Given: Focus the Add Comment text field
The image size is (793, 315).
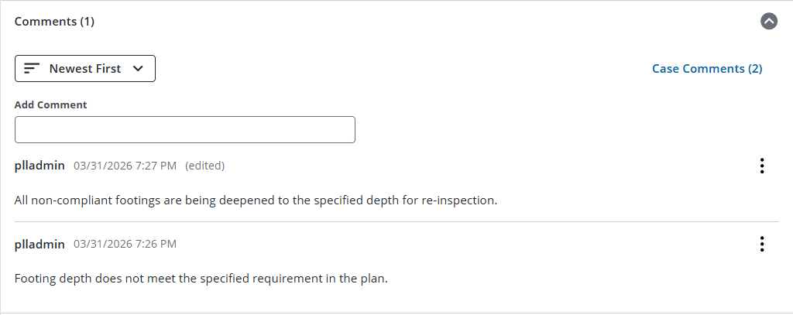Looking at the screenshot, I should (185, 129).
